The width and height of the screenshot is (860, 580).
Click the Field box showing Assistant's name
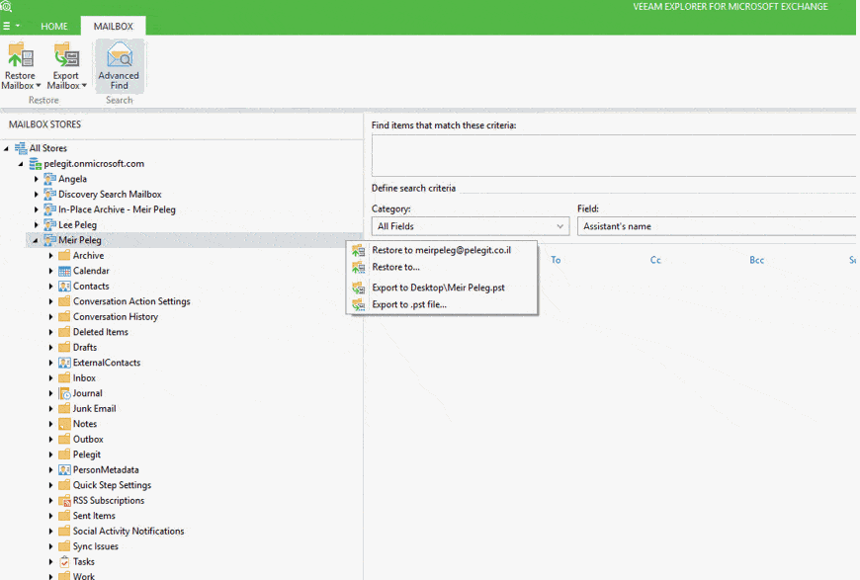tap(717, 226)
